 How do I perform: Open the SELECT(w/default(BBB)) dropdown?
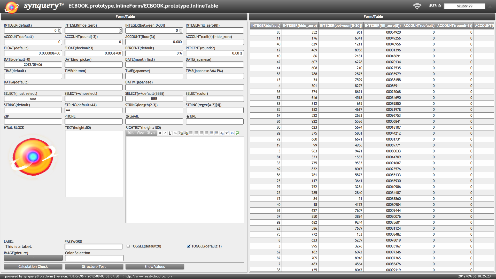[154, 99]
